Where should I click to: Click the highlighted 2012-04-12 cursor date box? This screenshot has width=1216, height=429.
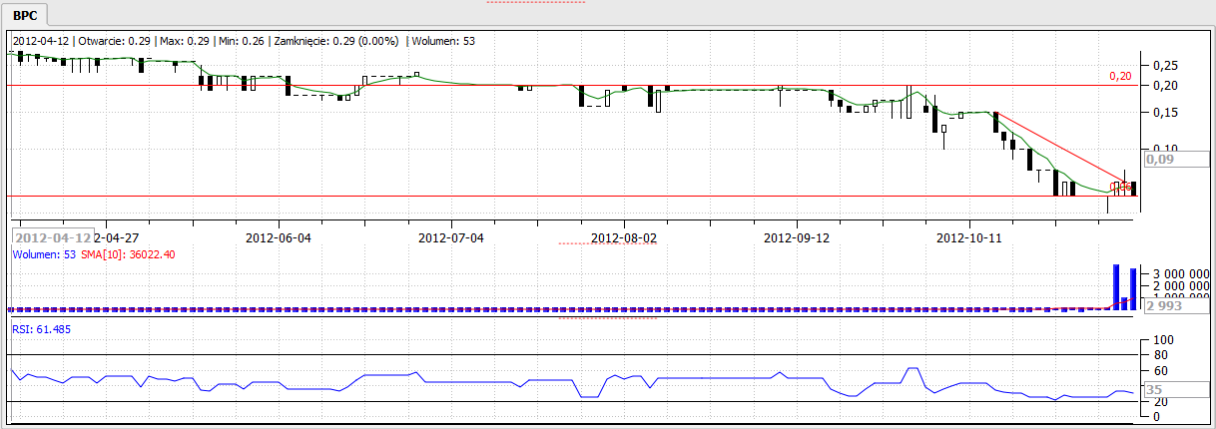[52, 238]
